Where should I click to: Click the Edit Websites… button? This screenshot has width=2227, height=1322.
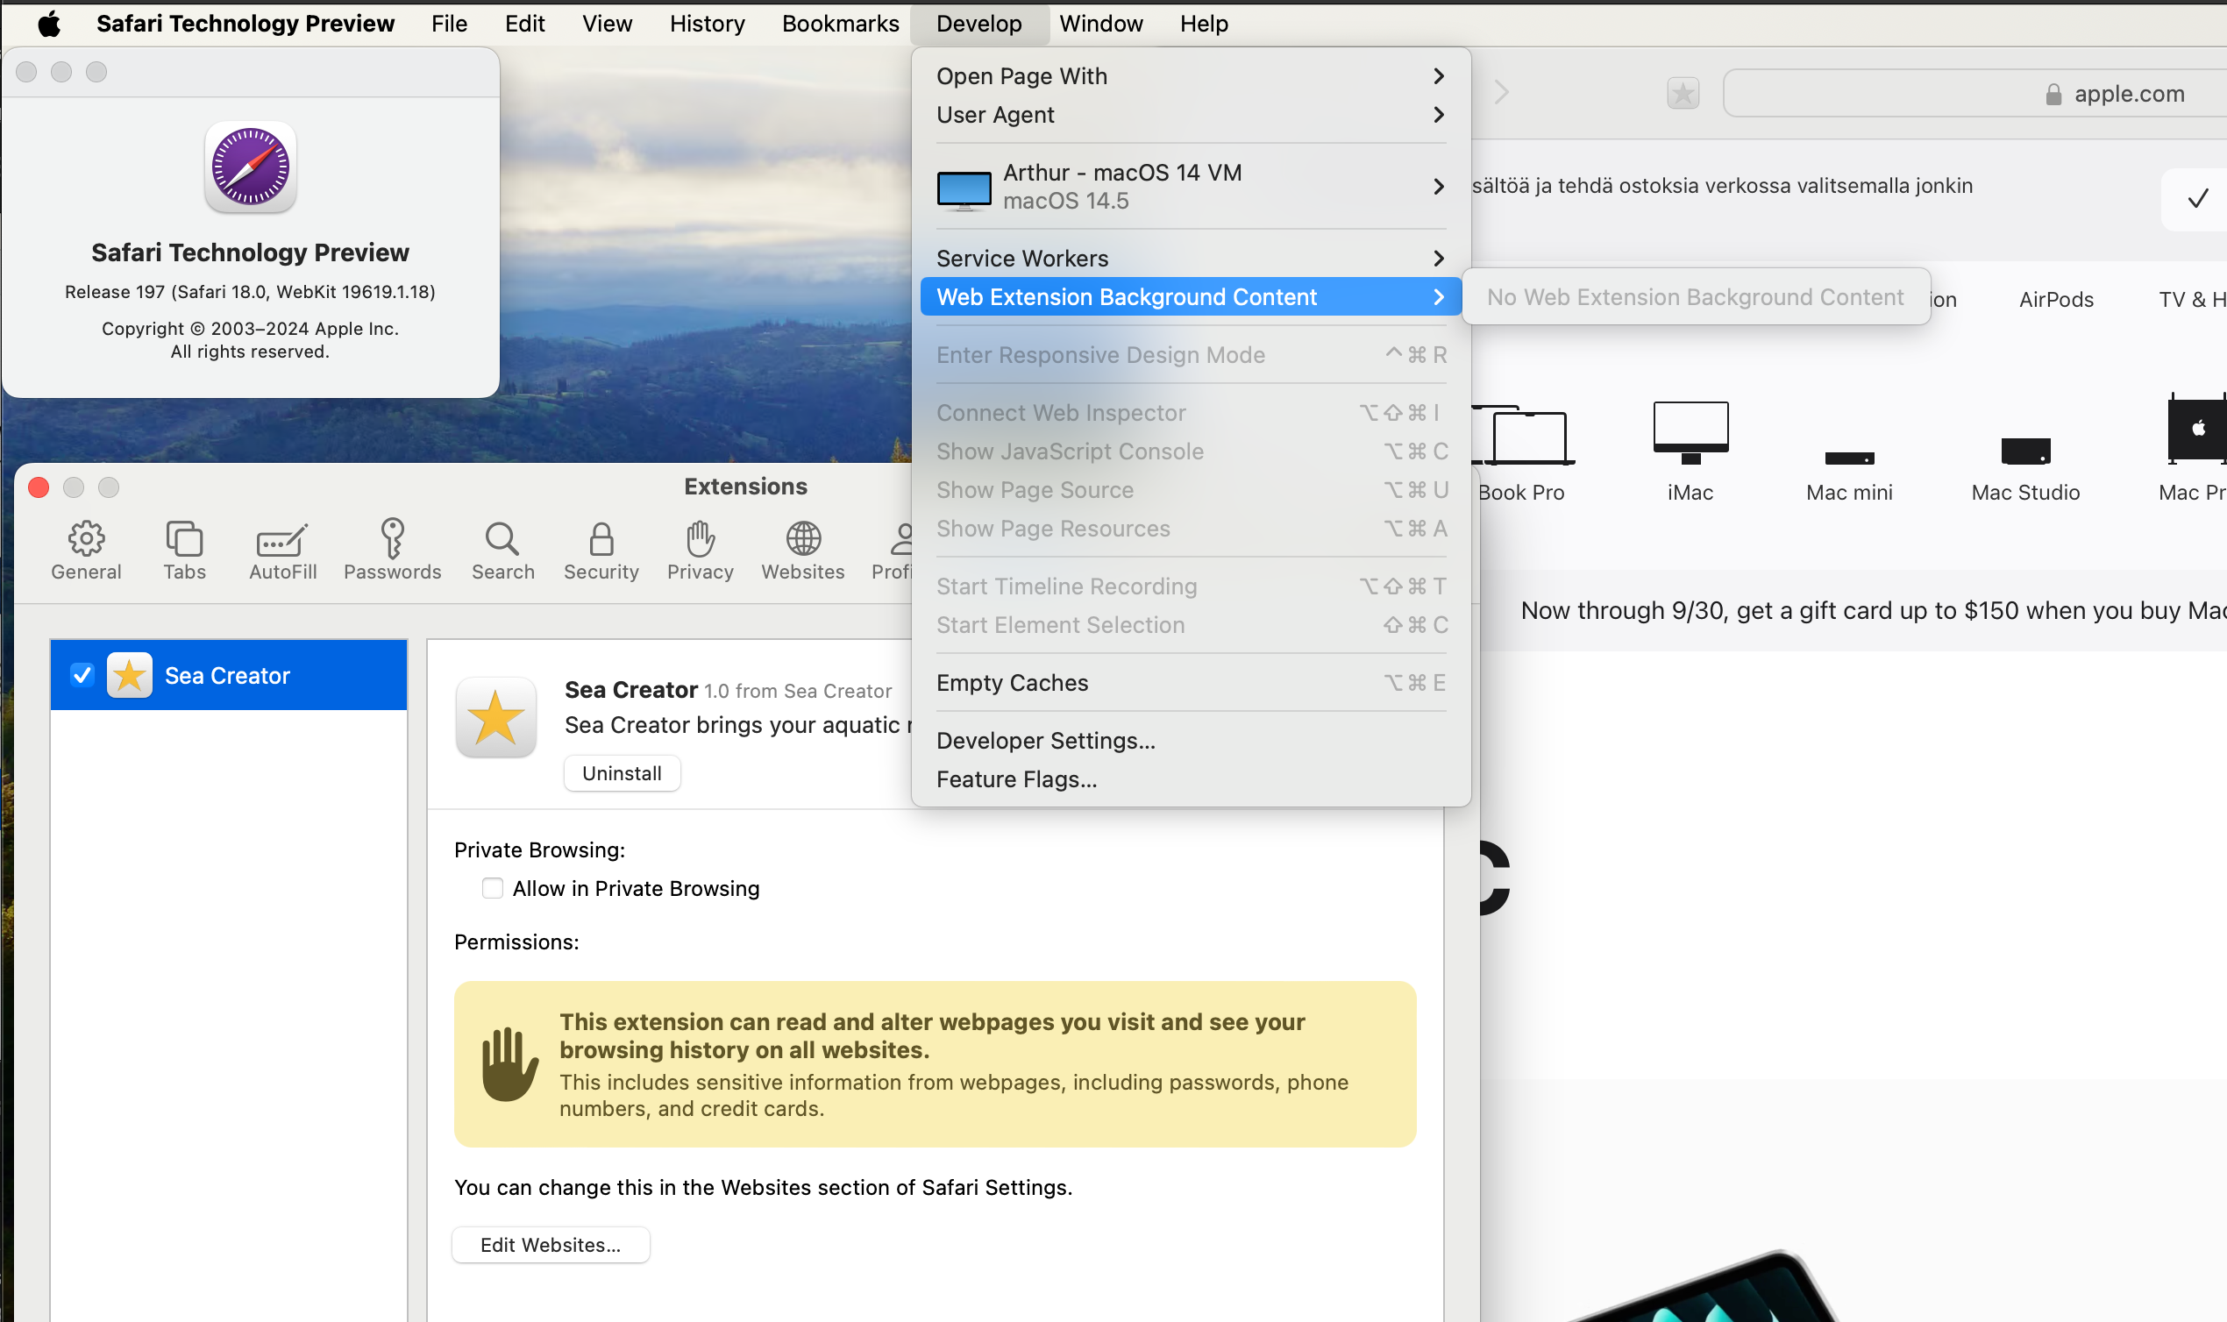tap(551, 1245)
